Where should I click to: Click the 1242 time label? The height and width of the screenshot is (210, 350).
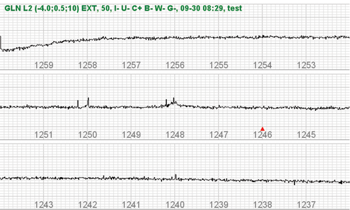87,205
